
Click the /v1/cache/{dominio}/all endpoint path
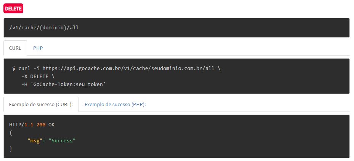pyautogui.click(x=44, y=28)
